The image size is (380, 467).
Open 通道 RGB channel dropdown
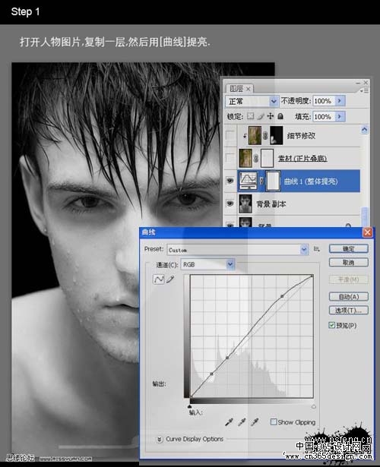point(230,264)
